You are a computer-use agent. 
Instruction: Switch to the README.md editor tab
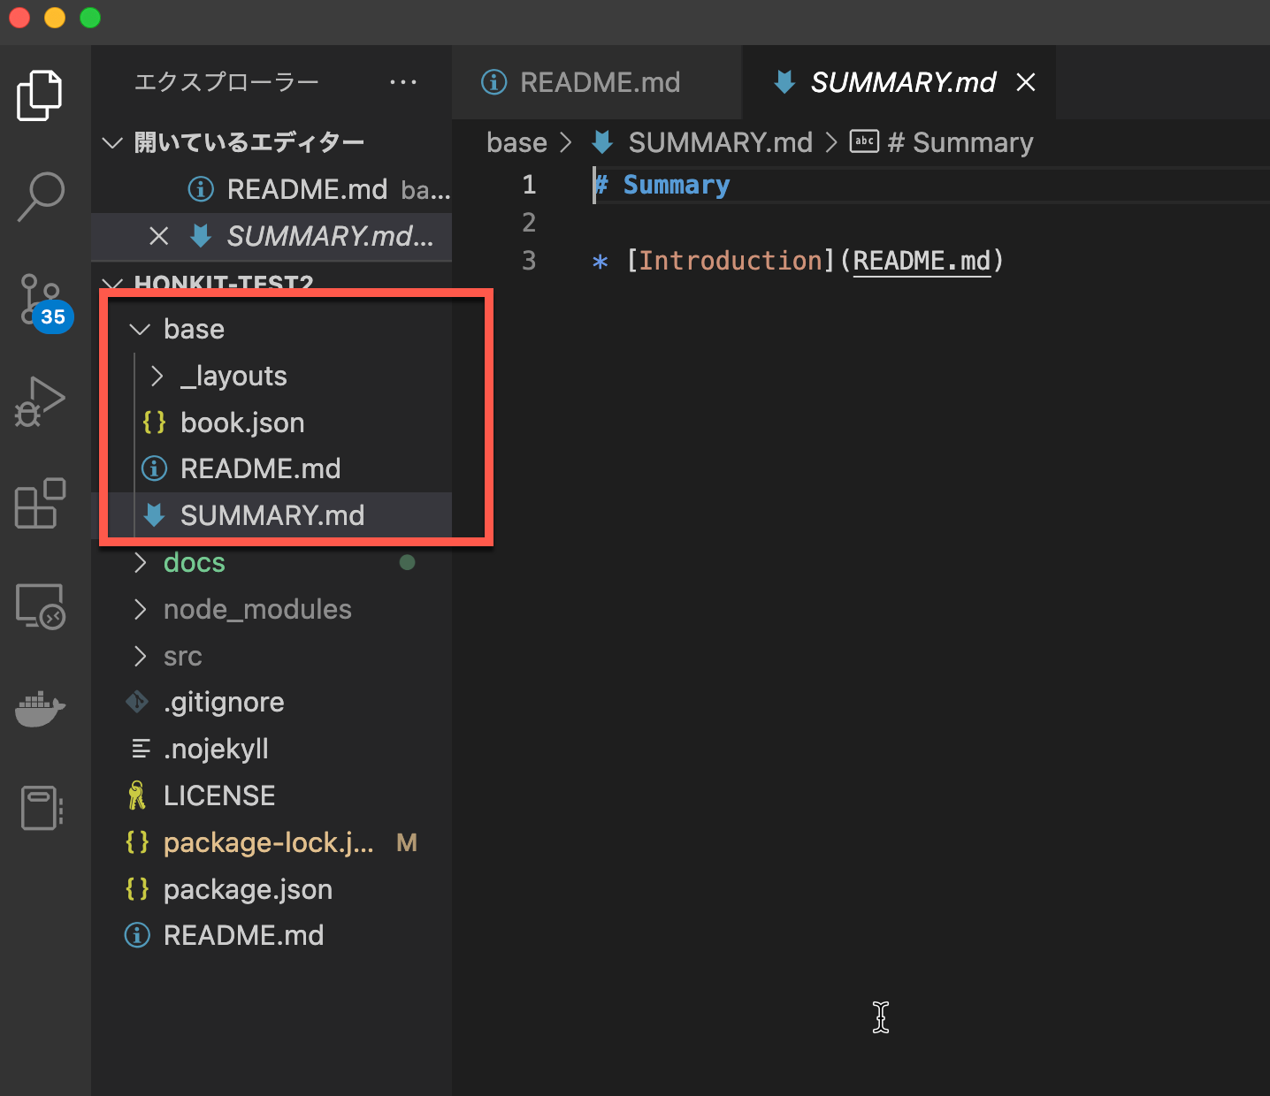(x=597, y=82)
